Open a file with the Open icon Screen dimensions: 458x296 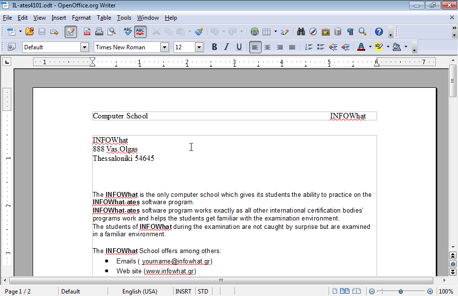tap(30, 32)
